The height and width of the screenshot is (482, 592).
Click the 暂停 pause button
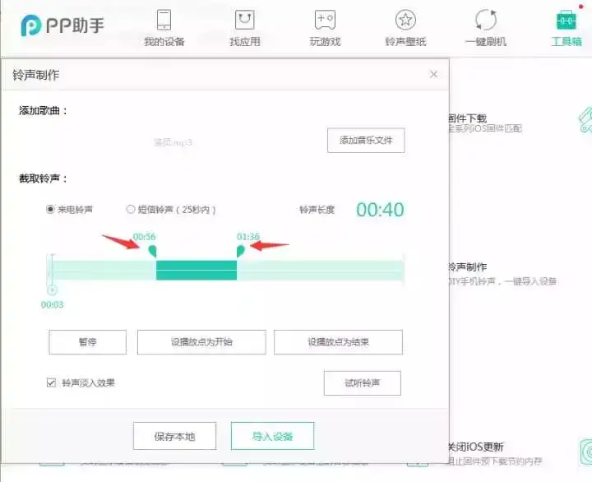coord(88,342)
